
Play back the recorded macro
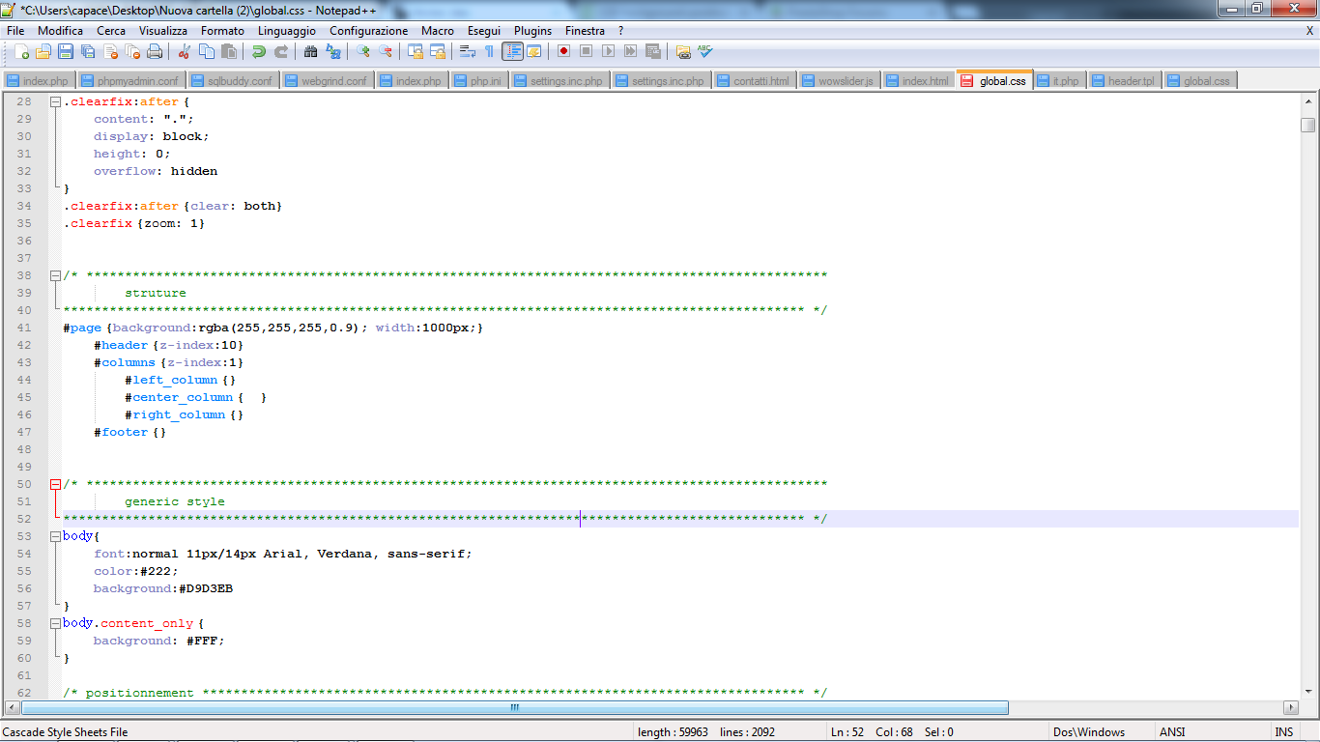(x=608, y=52)
